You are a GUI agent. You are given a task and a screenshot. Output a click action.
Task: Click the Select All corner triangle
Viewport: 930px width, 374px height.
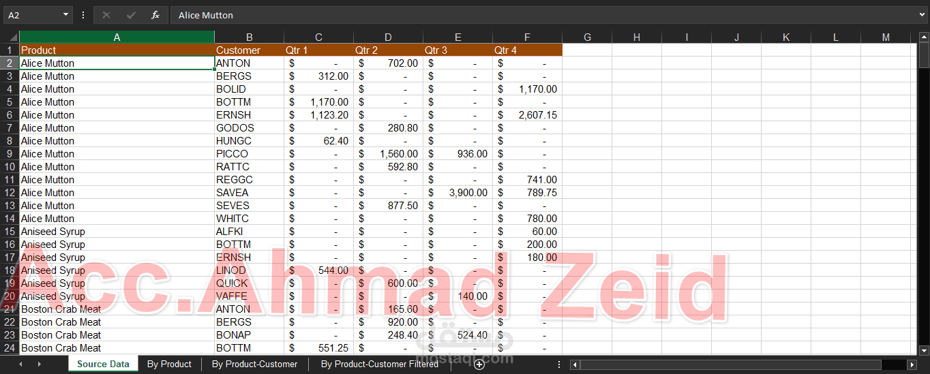(13, 38)
